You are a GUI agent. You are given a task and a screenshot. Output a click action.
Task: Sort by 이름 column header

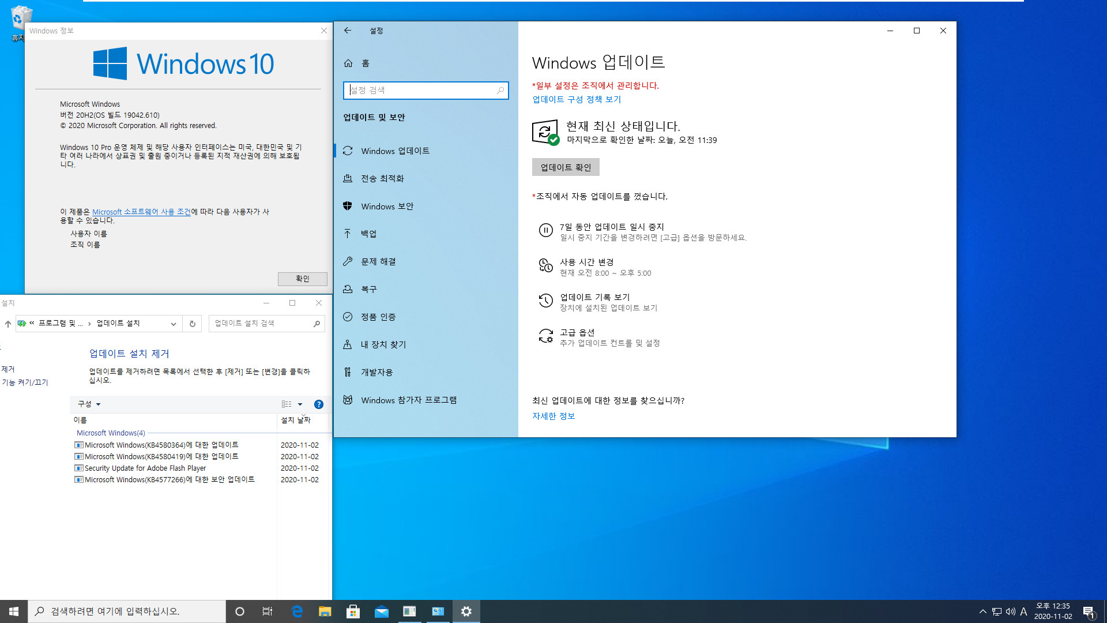173,420
